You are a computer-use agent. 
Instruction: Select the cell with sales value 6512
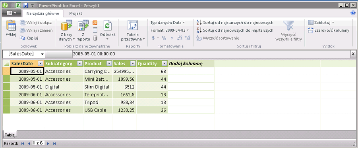click(x=125, y=87)
